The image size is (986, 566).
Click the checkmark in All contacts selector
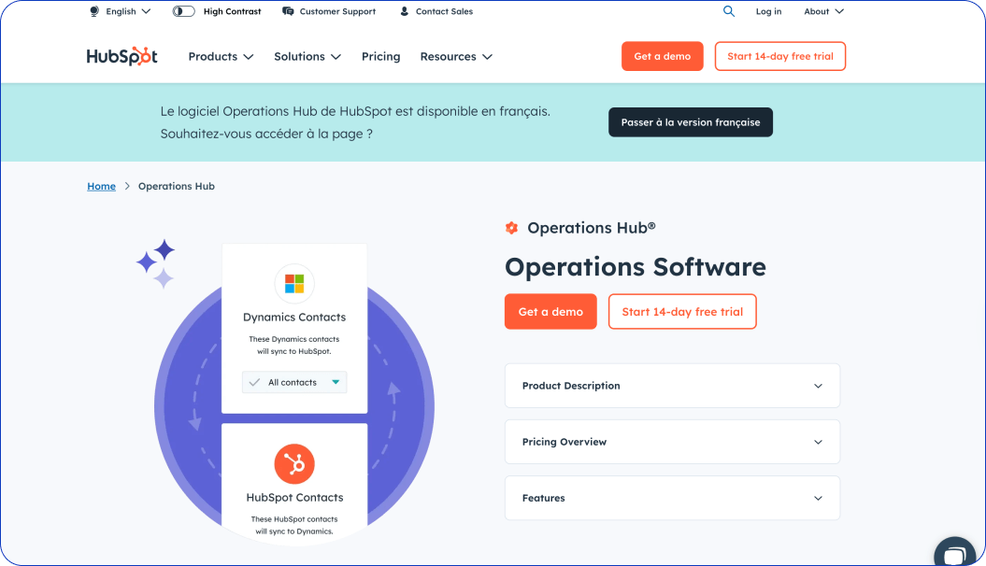coord(254,382)
